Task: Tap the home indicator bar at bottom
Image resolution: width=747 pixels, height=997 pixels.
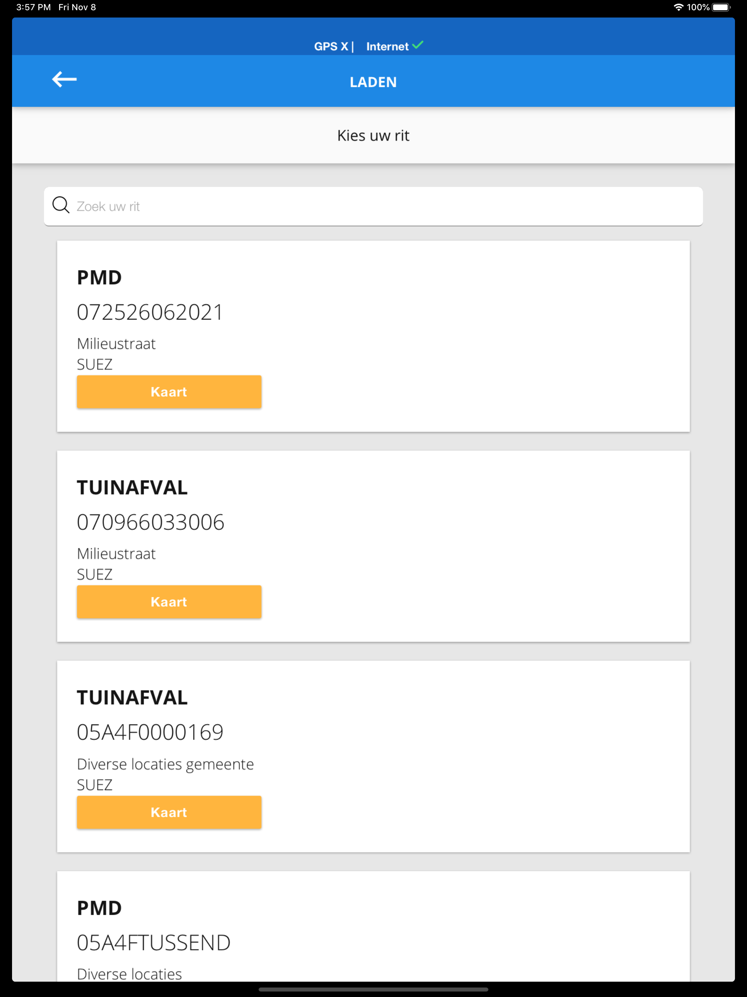Action: 373,990
